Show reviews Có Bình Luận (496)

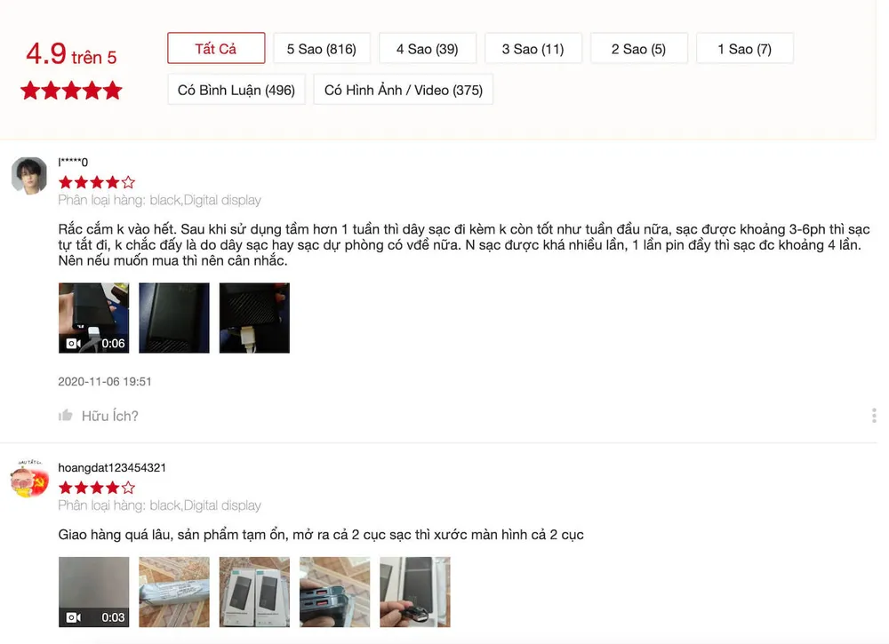pos(236,90)
